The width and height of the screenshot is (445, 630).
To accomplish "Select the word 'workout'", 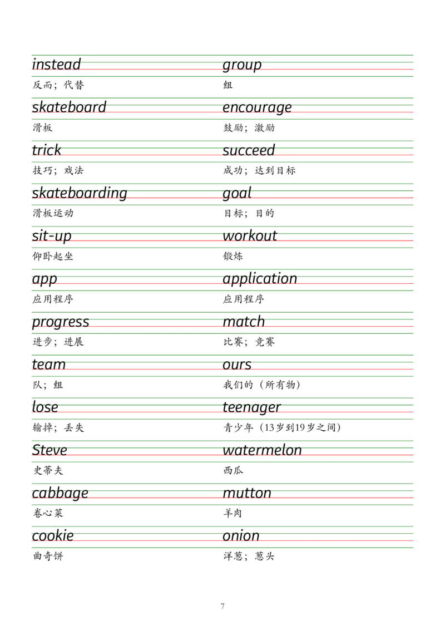I will point(248,234).
